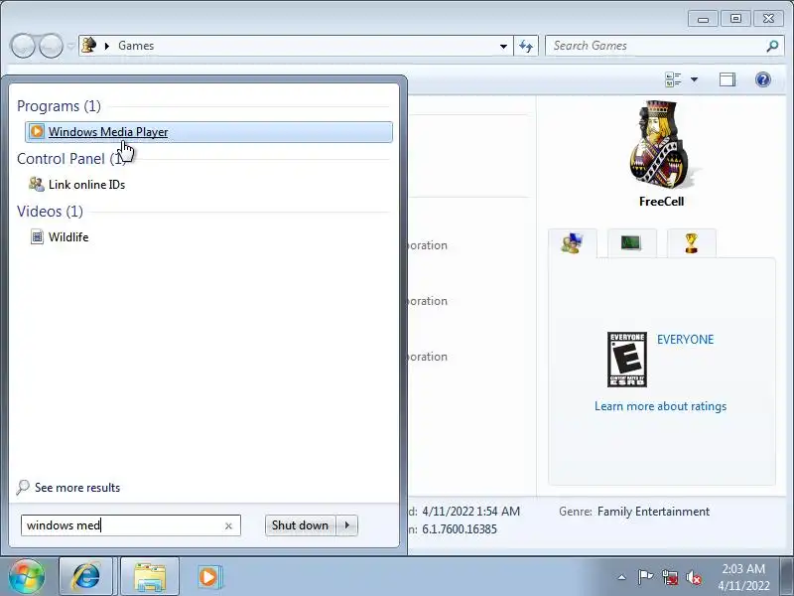
Task: Open the Games window help icon
Action: [x=763, y=79]
